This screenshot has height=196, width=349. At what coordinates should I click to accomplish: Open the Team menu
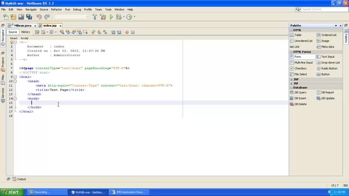coord(98,10)
